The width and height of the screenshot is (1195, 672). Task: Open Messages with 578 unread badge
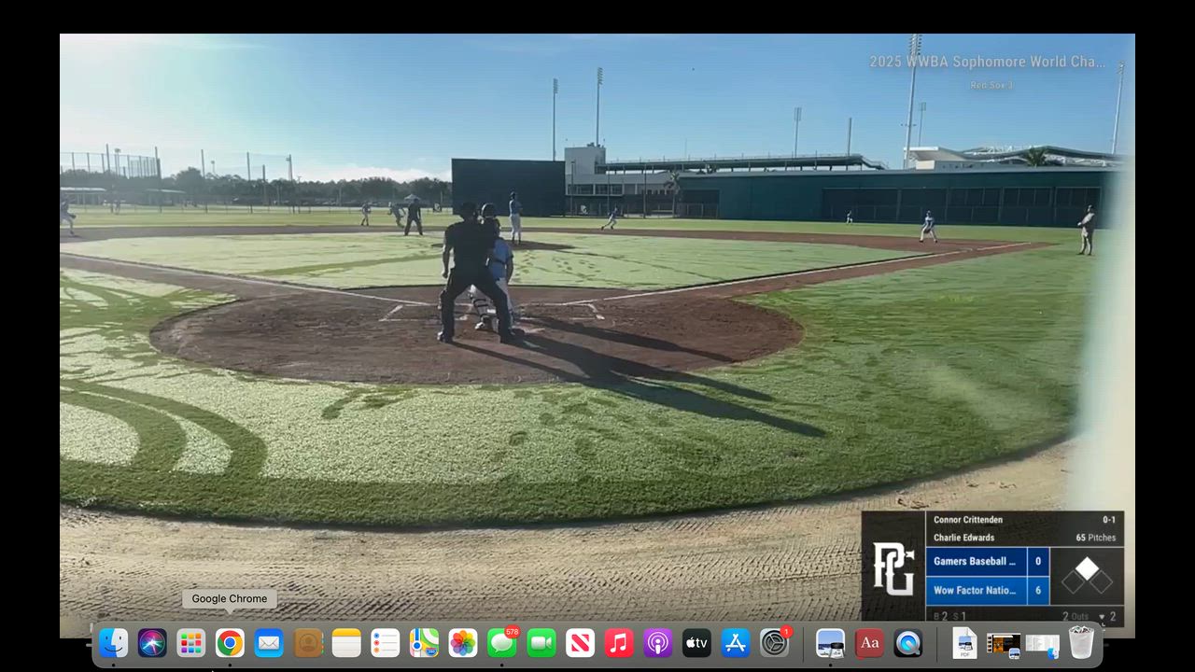(x=502, y=643)
